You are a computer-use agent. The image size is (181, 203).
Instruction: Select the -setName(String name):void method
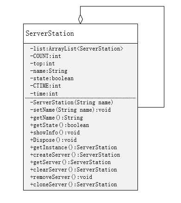click(70, 110)
